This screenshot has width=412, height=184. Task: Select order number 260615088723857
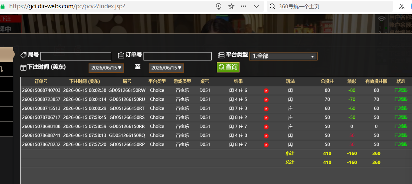point(41,99)
